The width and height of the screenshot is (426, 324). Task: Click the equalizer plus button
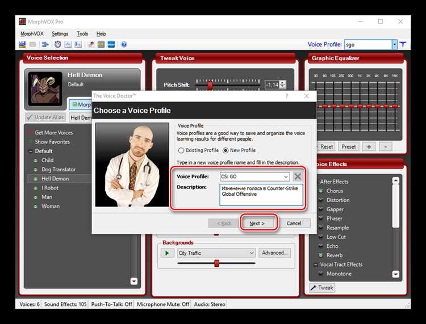369,147
